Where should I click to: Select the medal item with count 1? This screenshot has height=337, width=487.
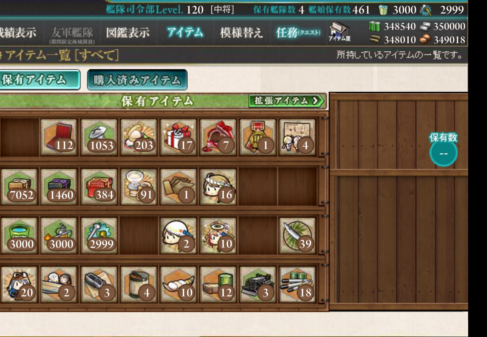(x=258, y=137)
